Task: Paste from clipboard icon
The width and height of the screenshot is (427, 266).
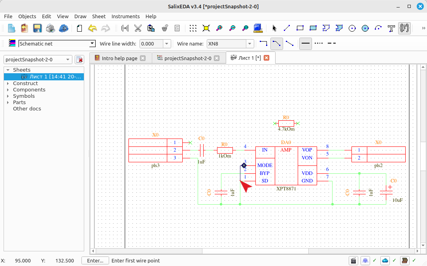Action: 151,28
